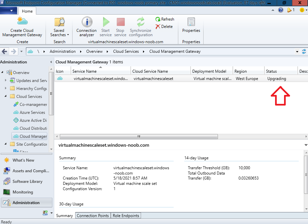Click Stop service button

[120, 27]
